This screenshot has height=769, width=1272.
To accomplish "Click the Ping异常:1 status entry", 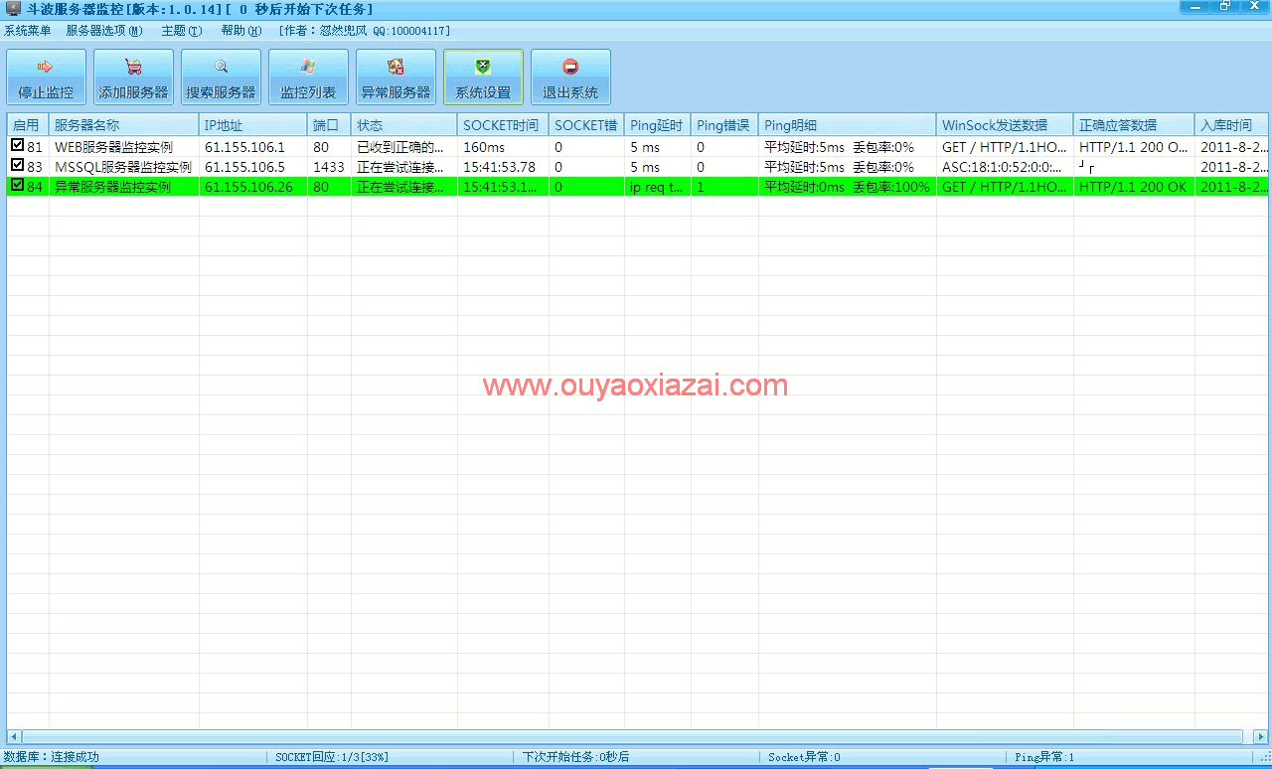I will point(1044,757).
